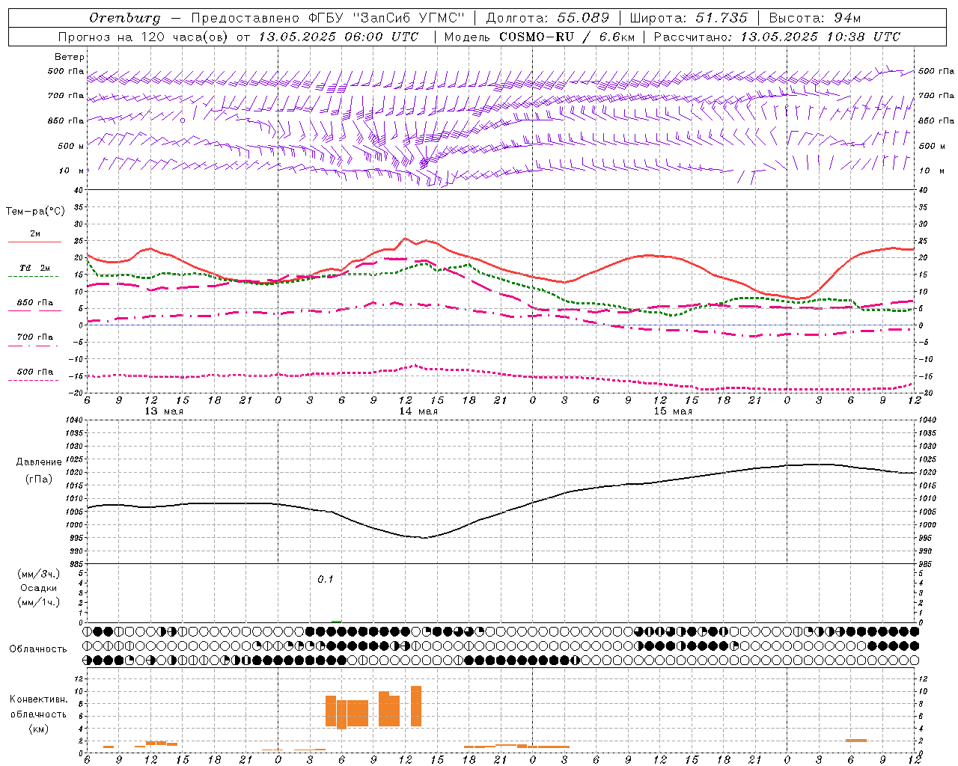Click the Модель COSMO-RU / 6.6км label
The image size is (958, 766).
click(539, 37)
